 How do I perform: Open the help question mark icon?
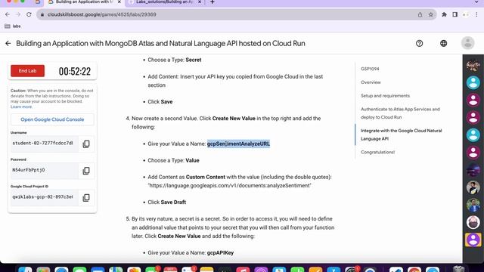click(x=419, y=44)
